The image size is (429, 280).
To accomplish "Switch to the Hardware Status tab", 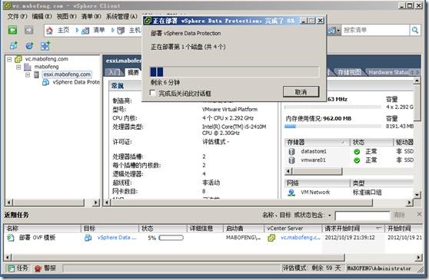I will (x=388, y=72).
